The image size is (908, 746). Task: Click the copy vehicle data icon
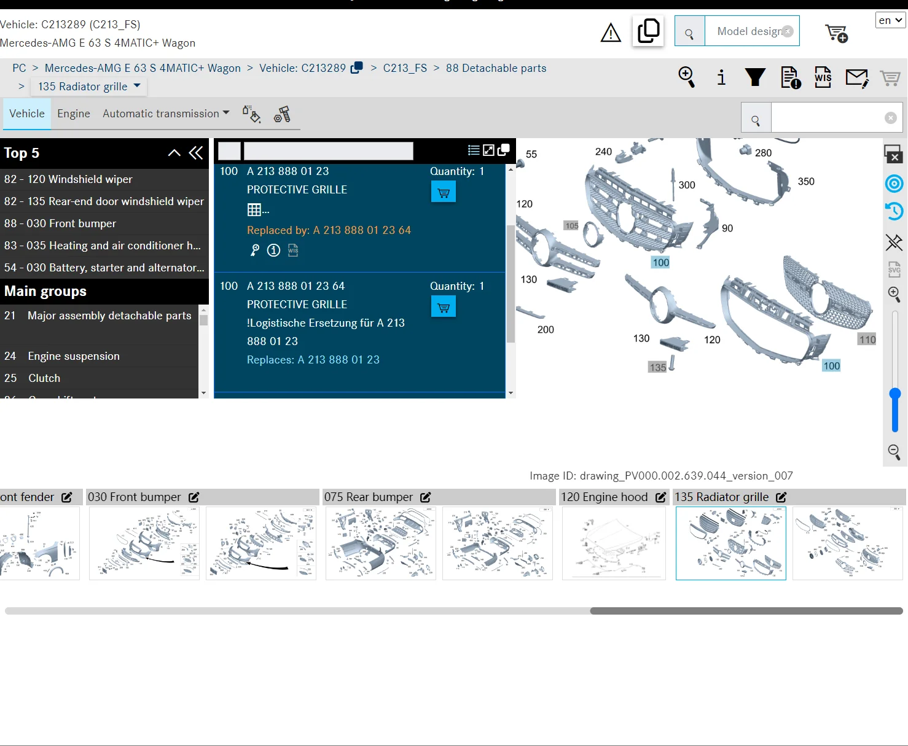tap(648, 31)
